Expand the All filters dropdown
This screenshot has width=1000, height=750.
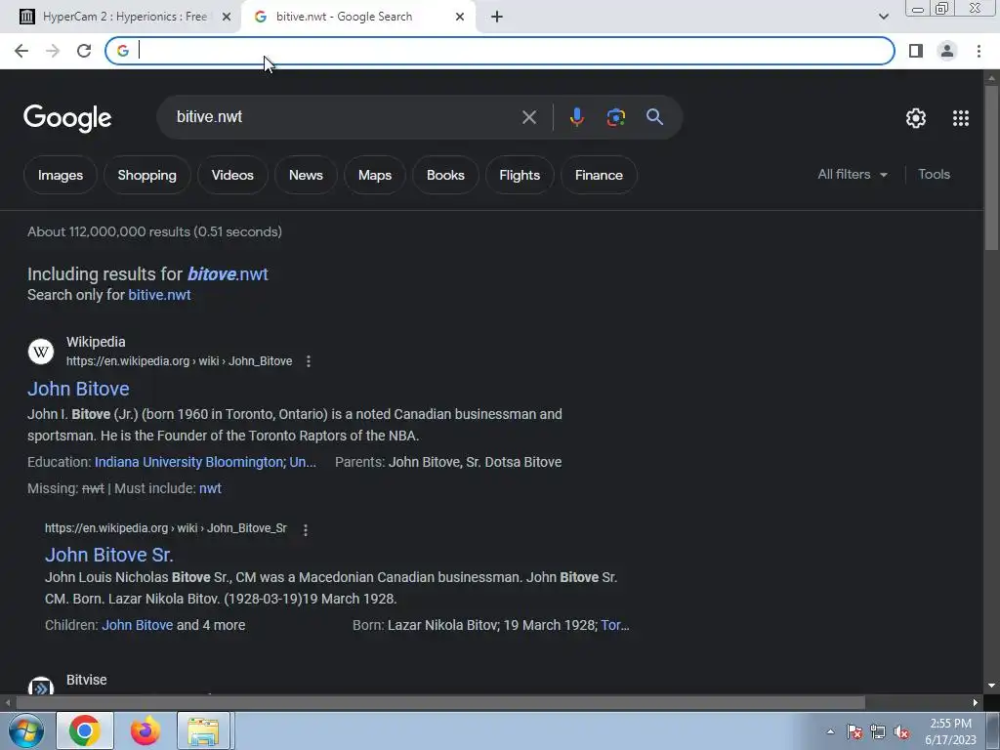click(853, 174)
